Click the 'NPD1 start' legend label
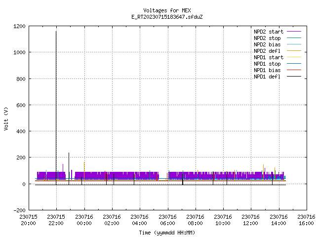The width and height of the screenshot is (316, 237). coord(269,57)
